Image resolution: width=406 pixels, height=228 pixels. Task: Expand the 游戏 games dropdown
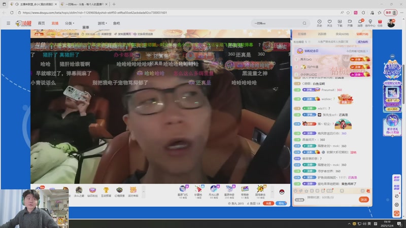coord(102,23)
